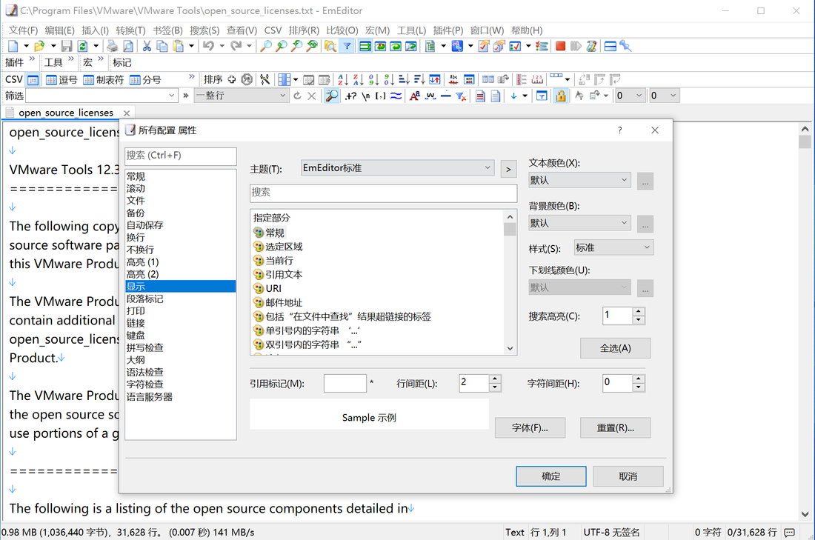The height and width of the screenshot is (540, 815).
Task: Toggle the blue funnel Filter toolbar button
Action: pyautogui.click(x=347, y=46)
